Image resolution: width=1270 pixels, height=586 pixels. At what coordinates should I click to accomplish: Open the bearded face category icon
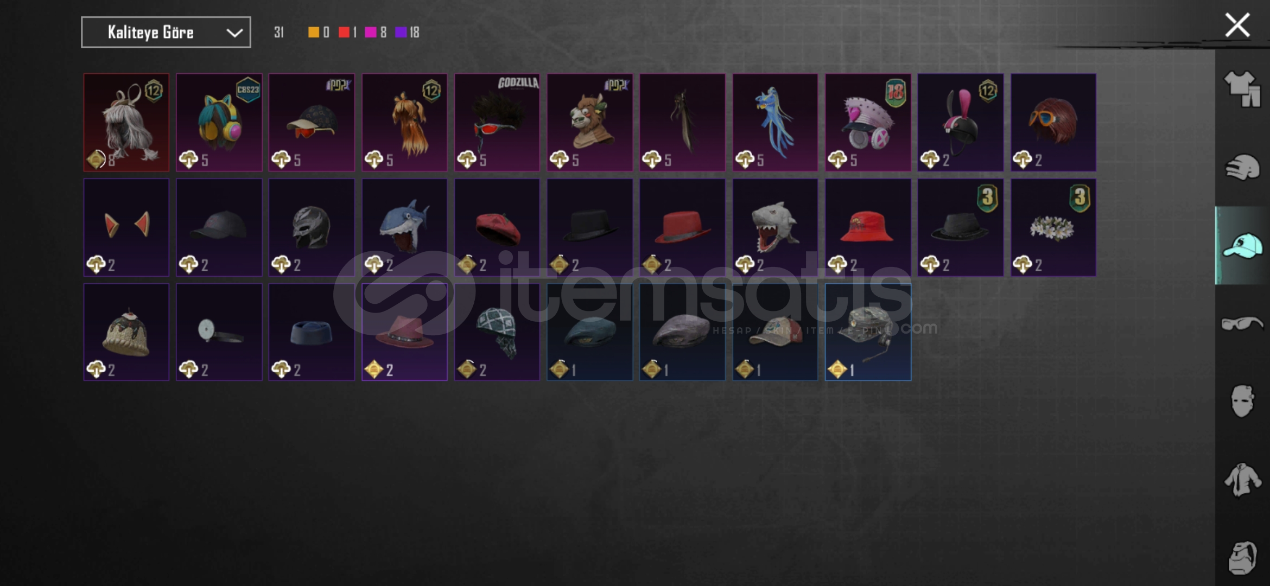(1242, 557)
